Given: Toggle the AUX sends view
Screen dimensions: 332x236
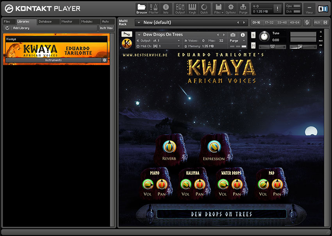Looking at the screenshot, I should pyautogui.click(x=317, y=22).
